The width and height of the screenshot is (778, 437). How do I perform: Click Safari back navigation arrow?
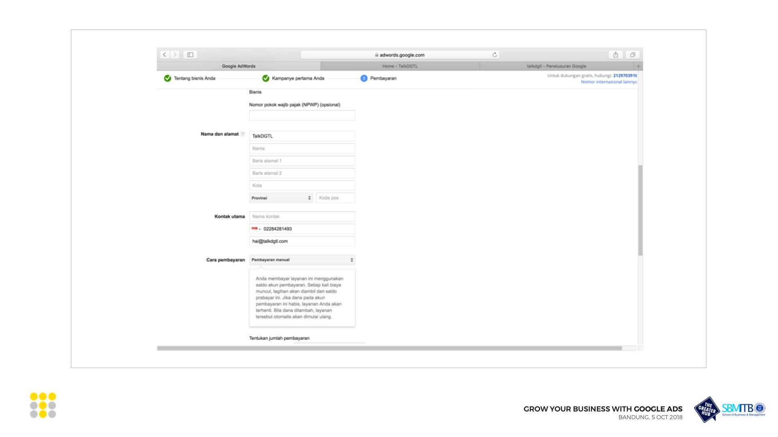(165, 55)
